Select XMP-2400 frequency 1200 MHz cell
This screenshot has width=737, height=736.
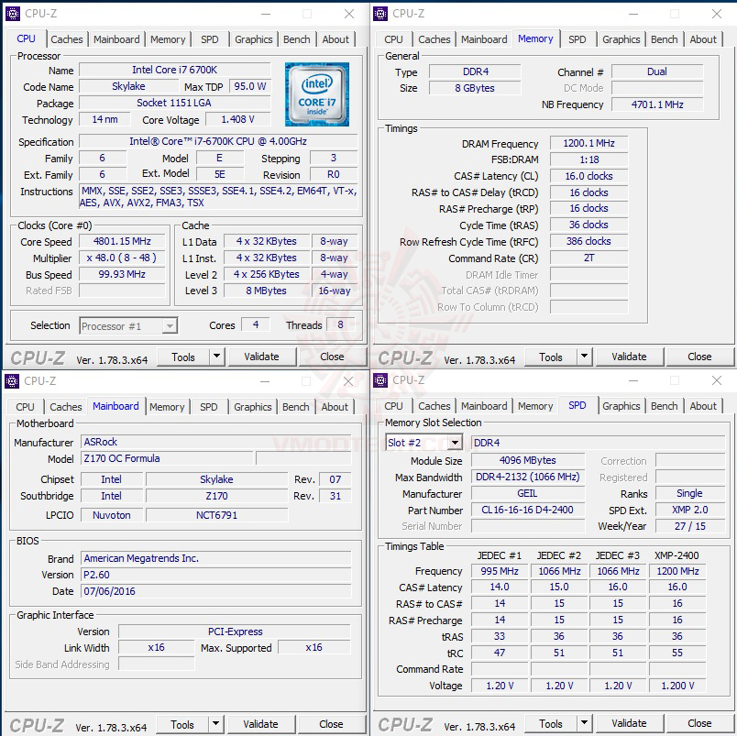pos(677,572)
